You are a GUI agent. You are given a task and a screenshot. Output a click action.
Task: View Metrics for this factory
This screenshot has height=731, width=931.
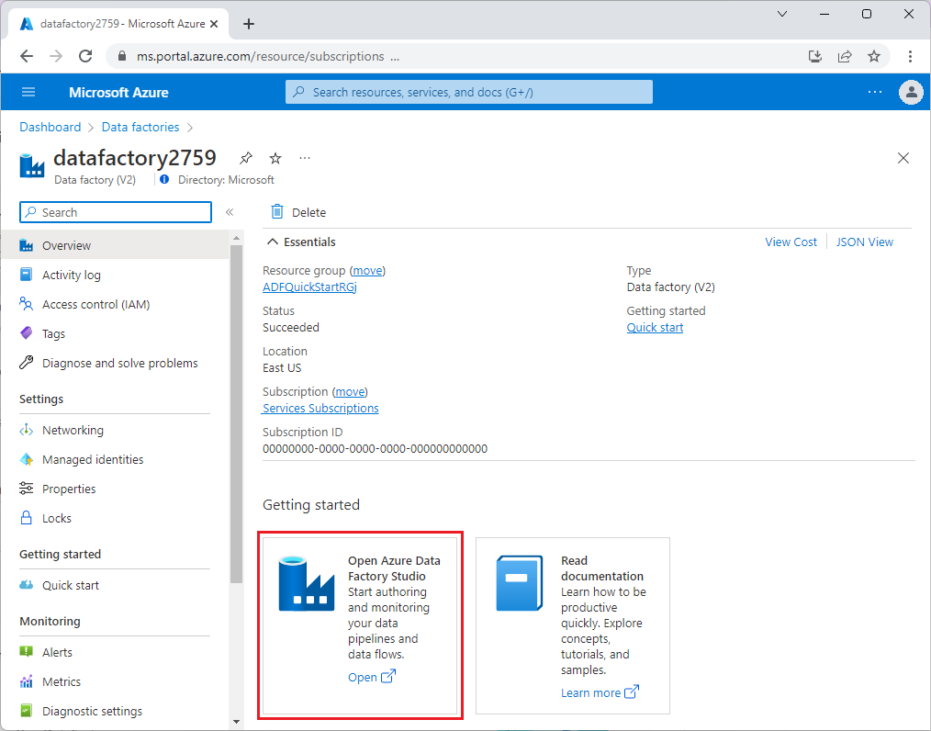[x=63, y=681]
